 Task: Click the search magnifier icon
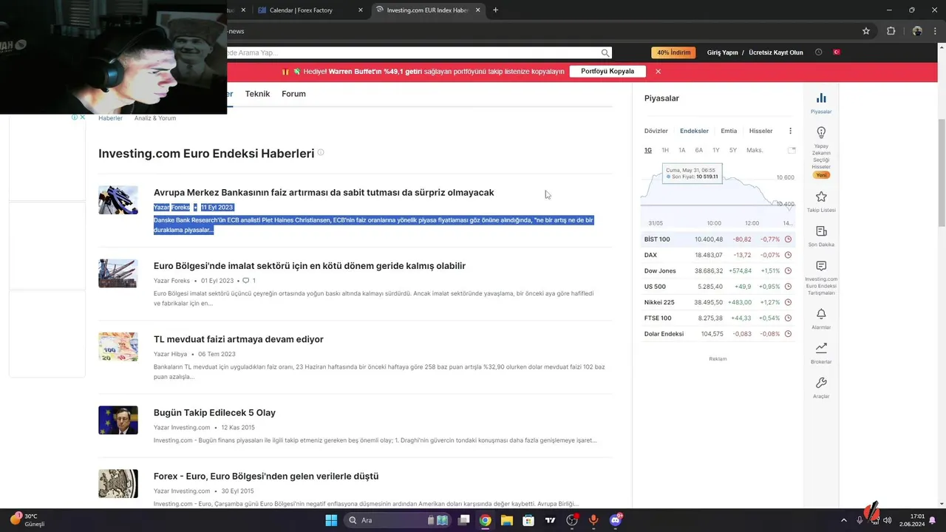[x=605, y=52]
